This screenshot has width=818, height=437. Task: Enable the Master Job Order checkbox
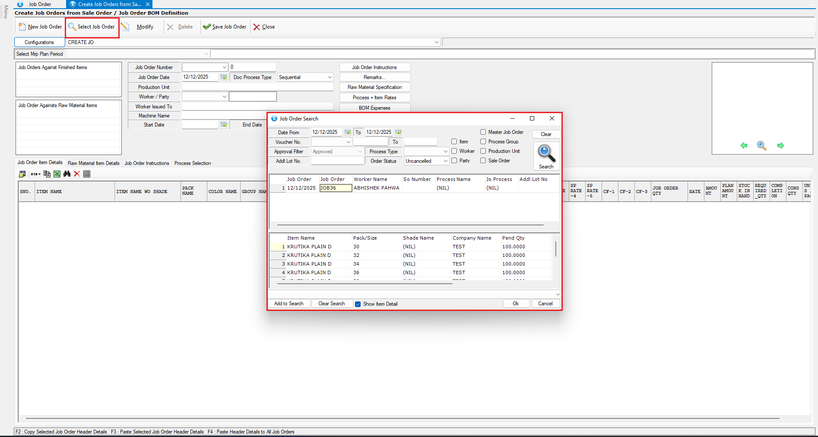click(x=483, y=132)
